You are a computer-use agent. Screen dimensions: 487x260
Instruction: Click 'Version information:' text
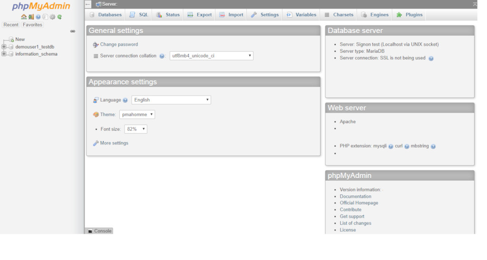pyautogui.click(x=360, y=190)
